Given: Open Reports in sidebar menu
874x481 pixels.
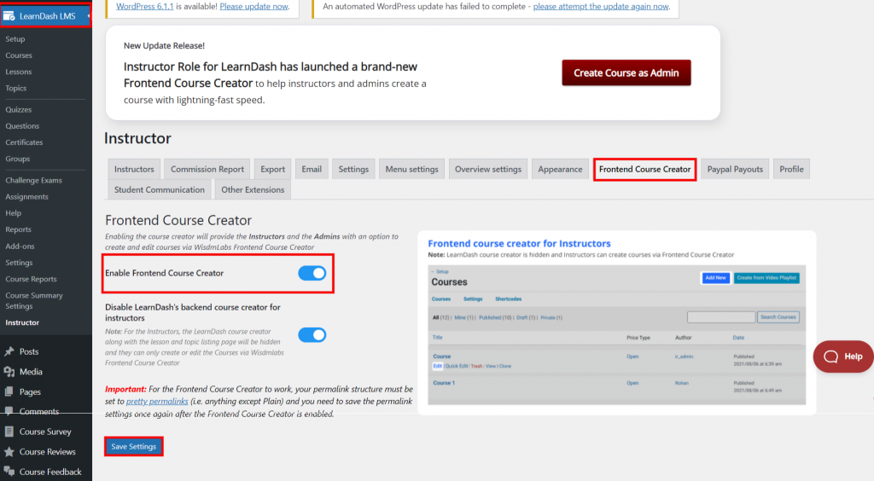Looking at the screenshot, I should (18, 229).
